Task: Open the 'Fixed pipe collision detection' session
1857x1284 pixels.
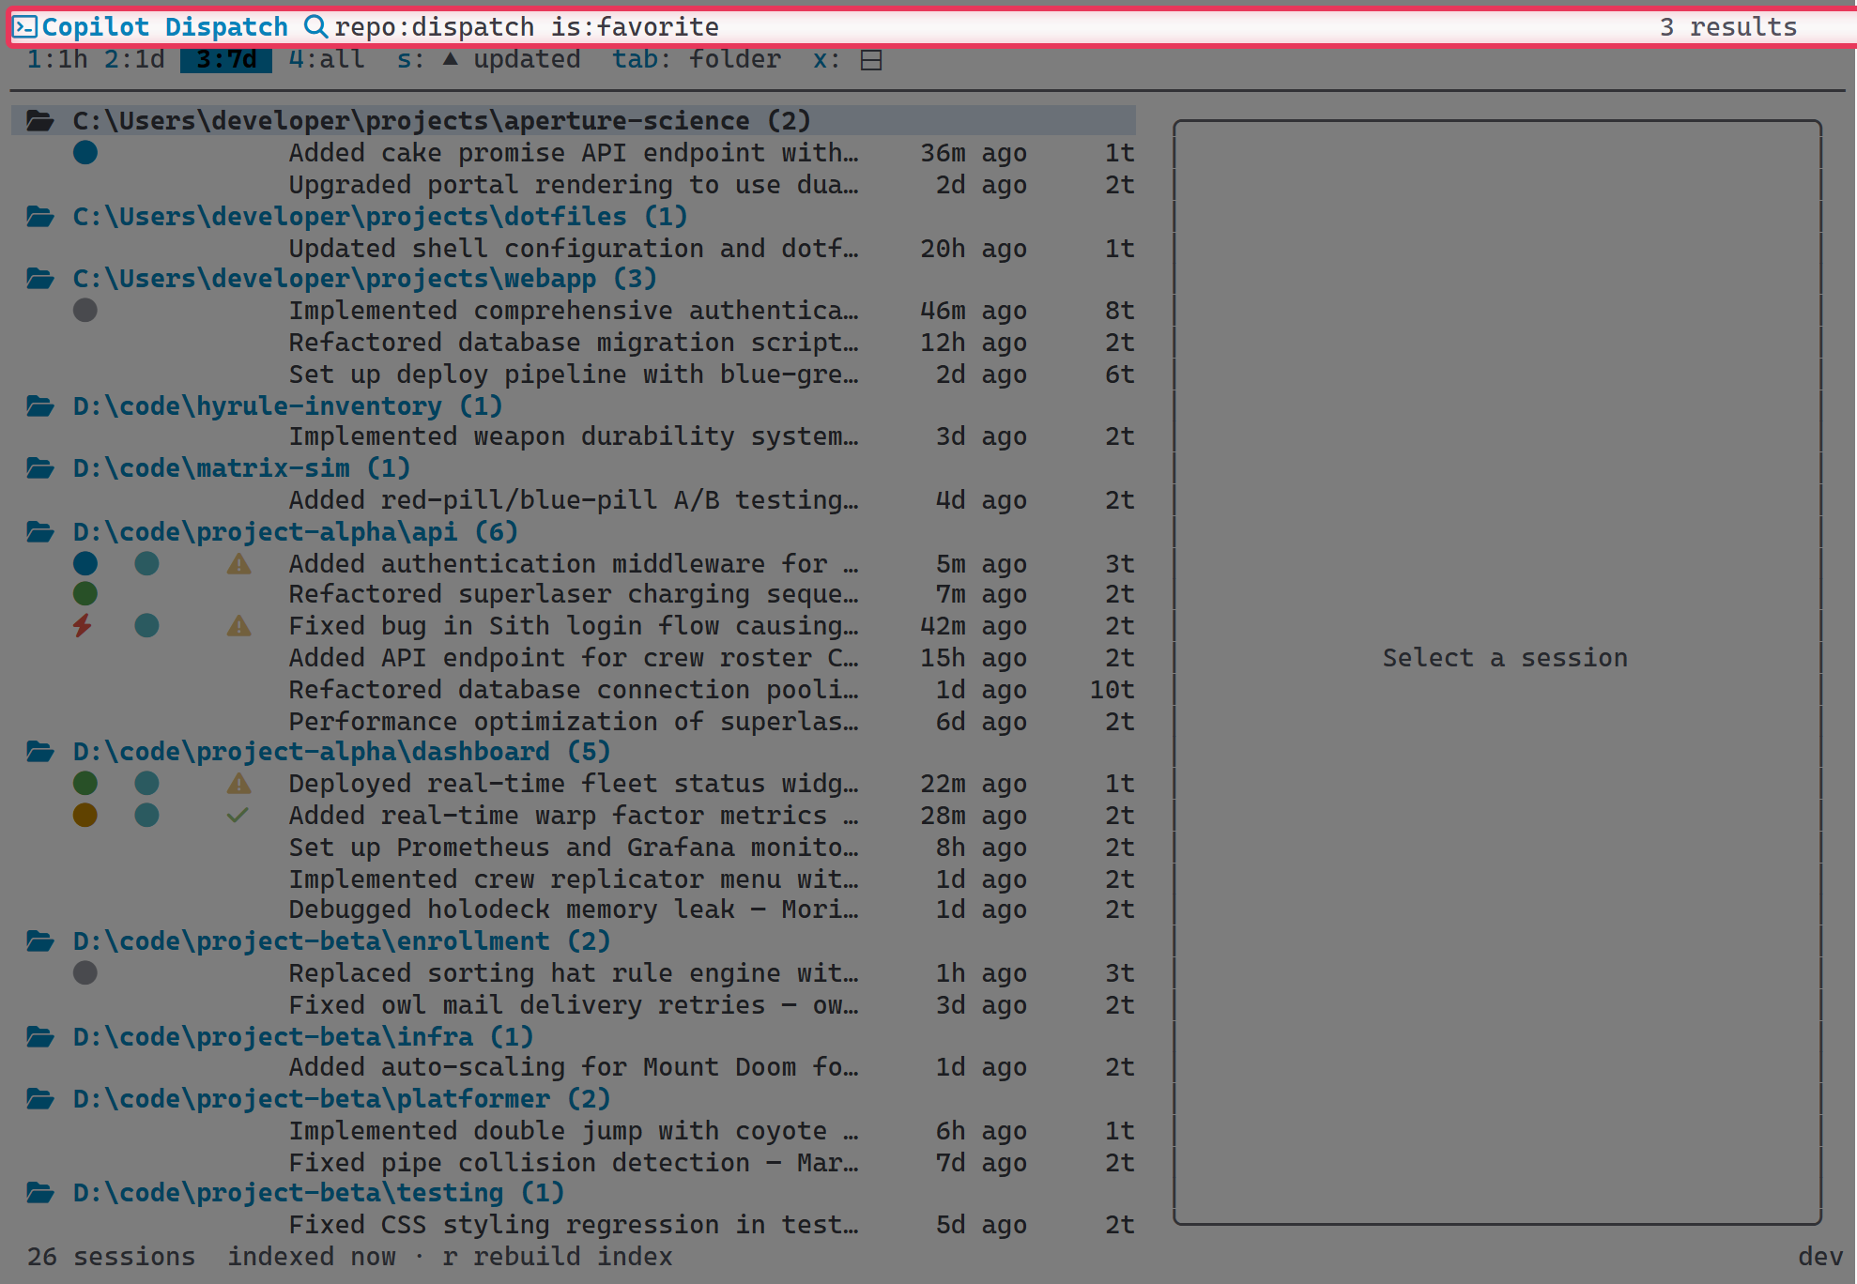Action: 574,1162
